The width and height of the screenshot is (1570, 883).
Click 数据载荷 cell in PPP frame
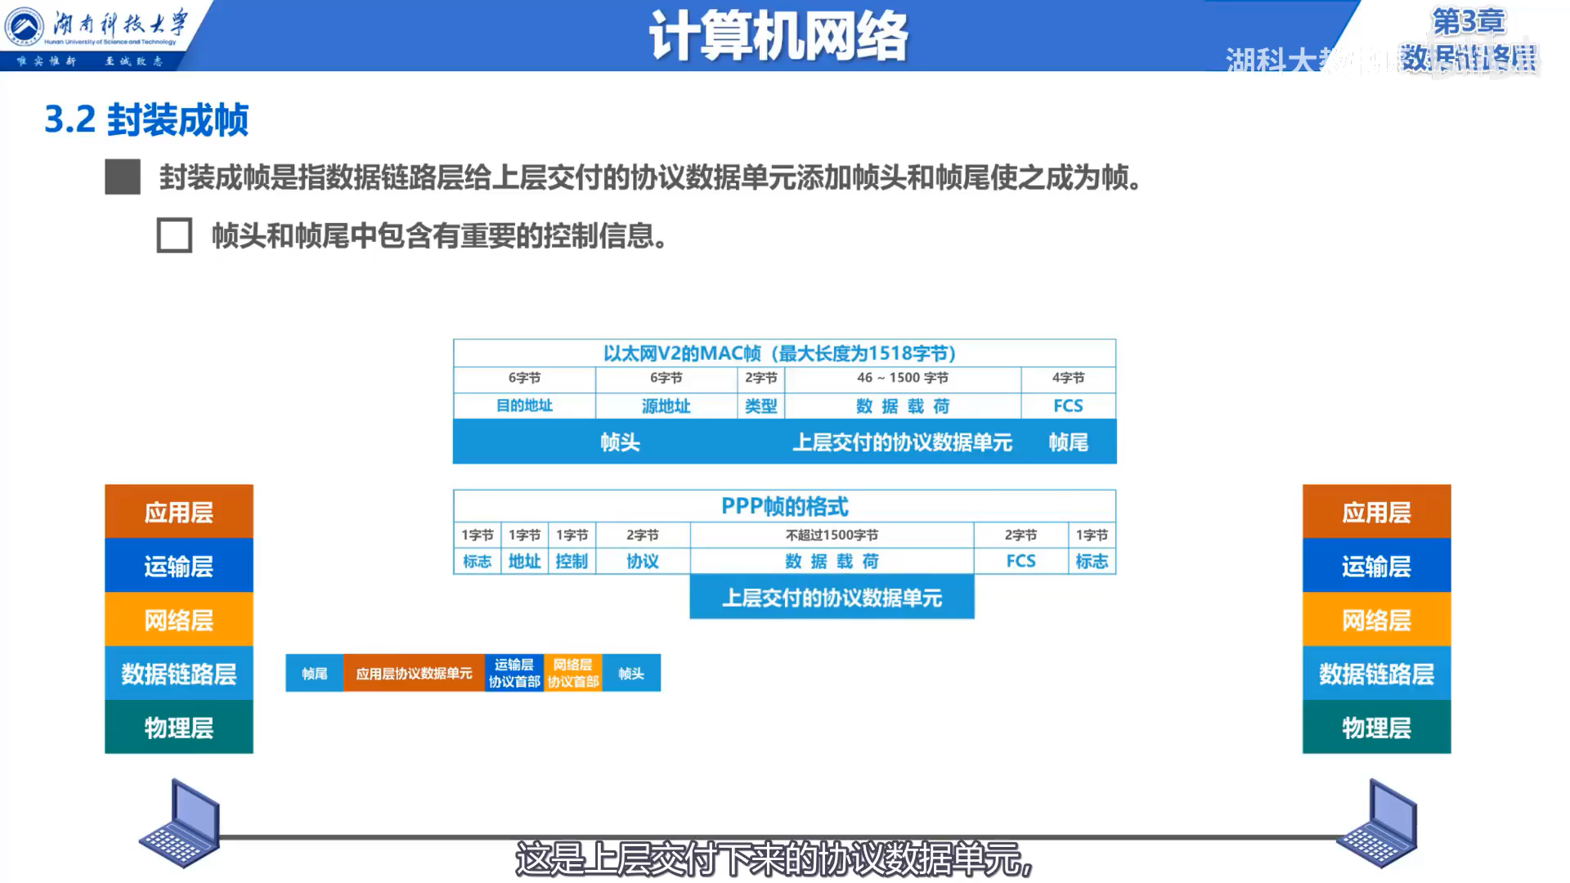coord(832,561)
